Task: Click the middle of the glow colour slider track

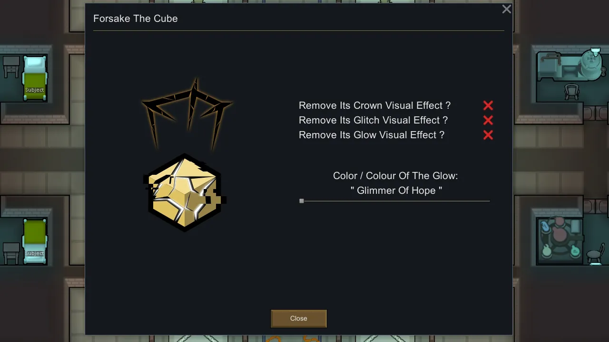Action: (x=395, y=201)
